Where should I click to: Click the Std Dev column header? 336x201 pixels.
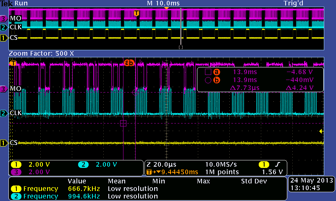point(254,181)
